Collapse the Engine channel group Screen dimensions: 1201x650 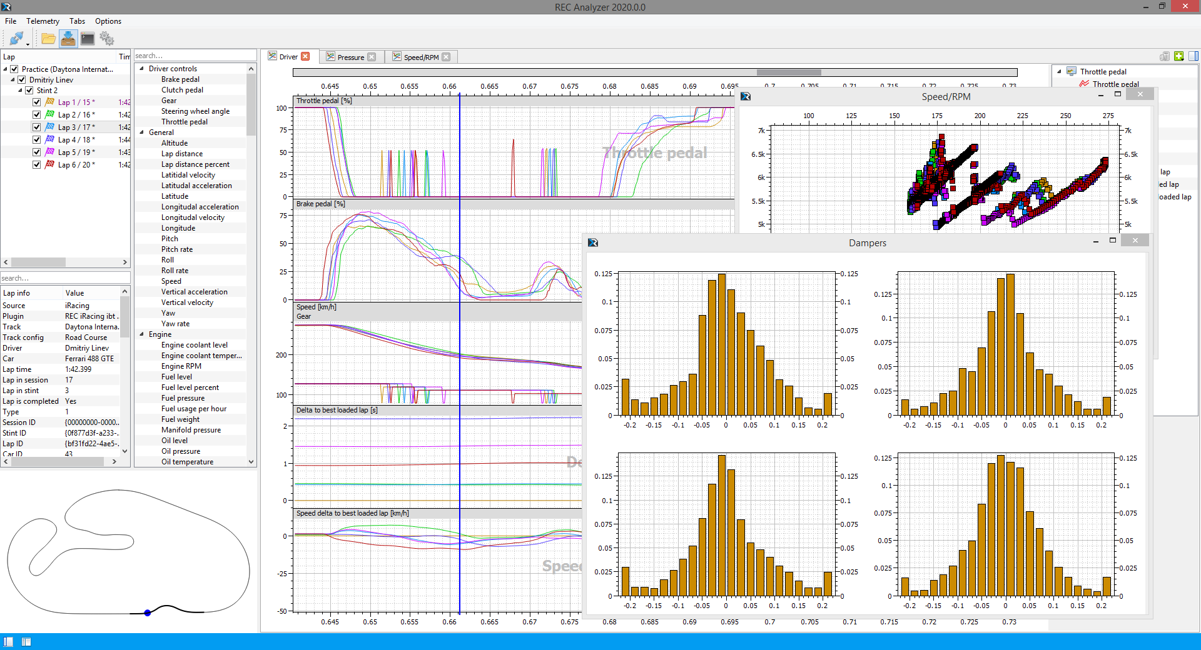pyautogui.click(x=141, y=334)
